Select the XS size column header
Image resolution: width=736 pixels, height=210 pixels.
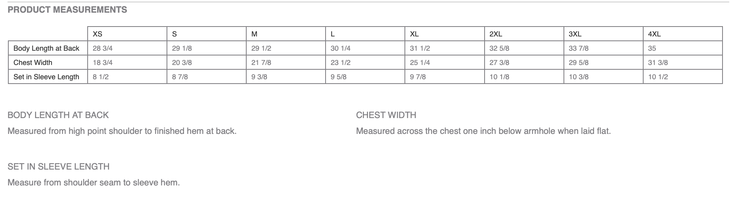(x=98, y=34)
